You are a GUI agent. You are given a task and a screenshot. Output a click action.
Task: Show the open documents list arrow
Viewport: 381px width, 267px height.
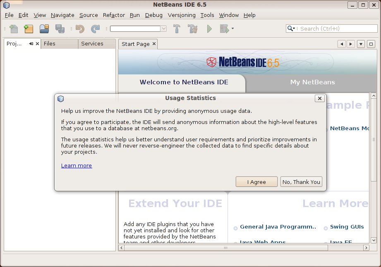coord(361,44)
